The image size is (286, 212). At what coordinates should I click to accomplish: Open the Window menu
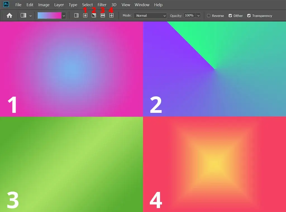pos(142,4)
